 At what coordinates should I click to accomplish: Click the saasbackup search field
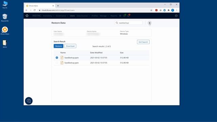(x=129, y=23)
